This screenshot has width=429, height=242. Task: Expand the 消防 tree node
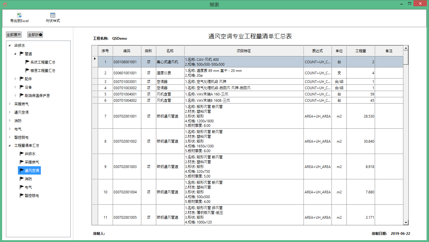coord(9,120)
